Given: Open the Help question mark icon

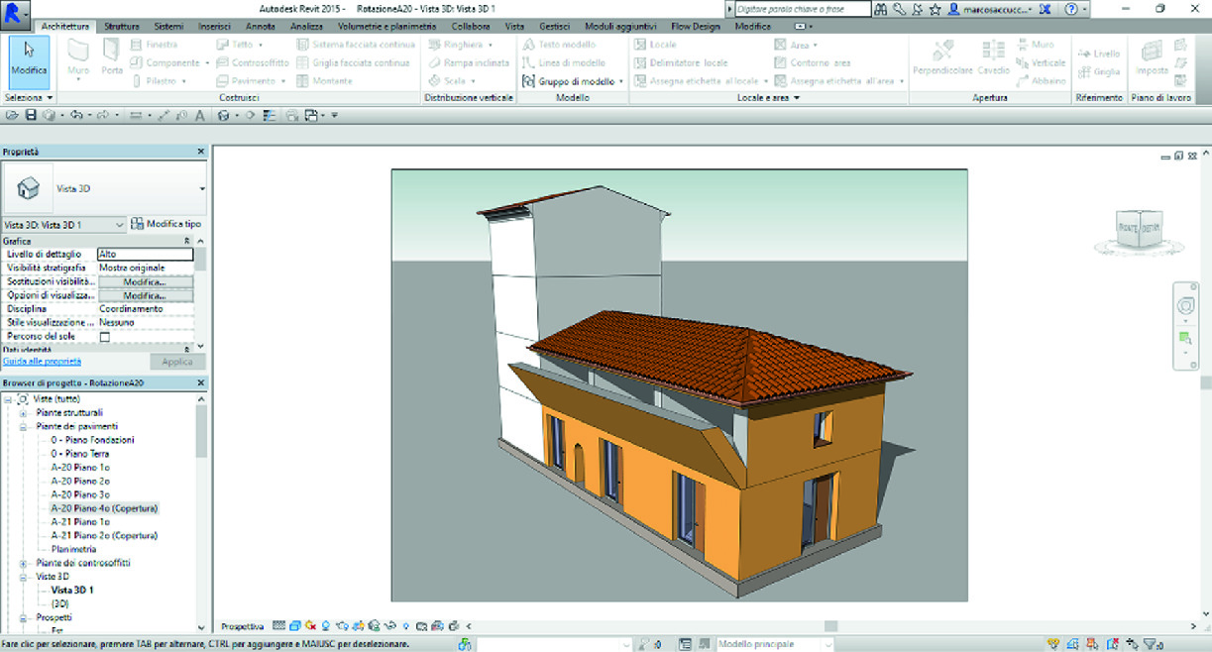Looking at the screenshot, I should click(x=1070, y=9).
